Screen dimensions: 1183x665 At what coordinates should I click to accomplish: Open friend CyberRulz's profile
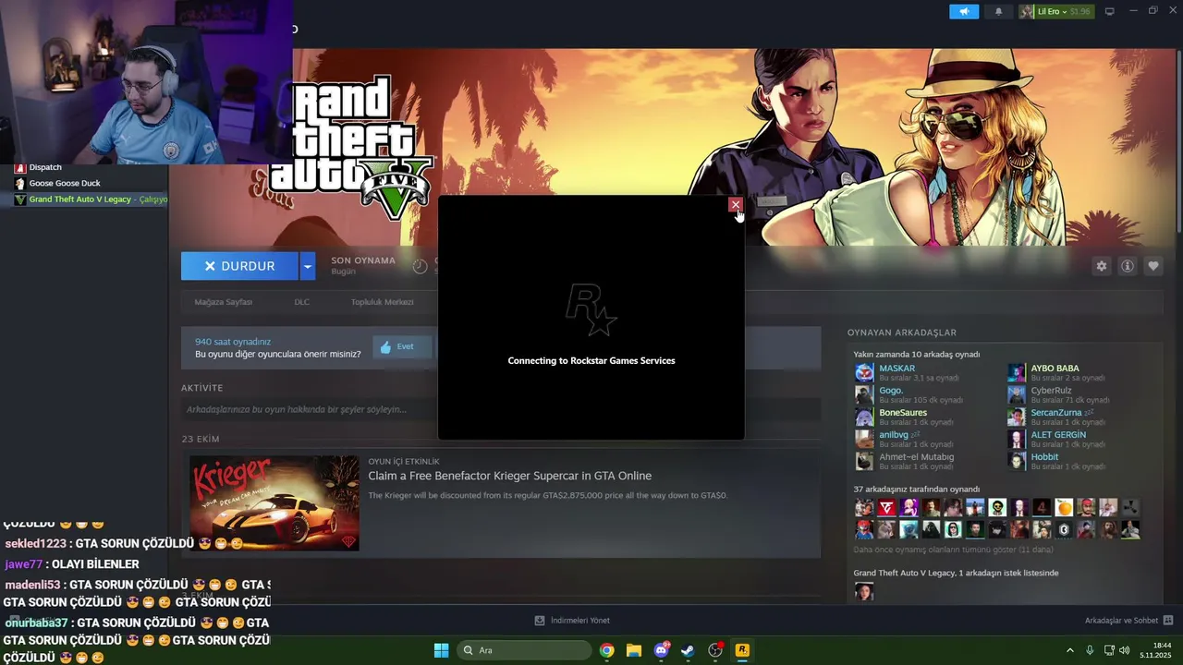point(1051,391)
